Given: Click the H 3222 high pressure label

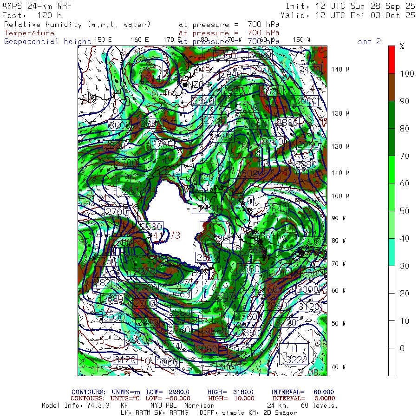Looking at the screenshot, I should [294, 354].
